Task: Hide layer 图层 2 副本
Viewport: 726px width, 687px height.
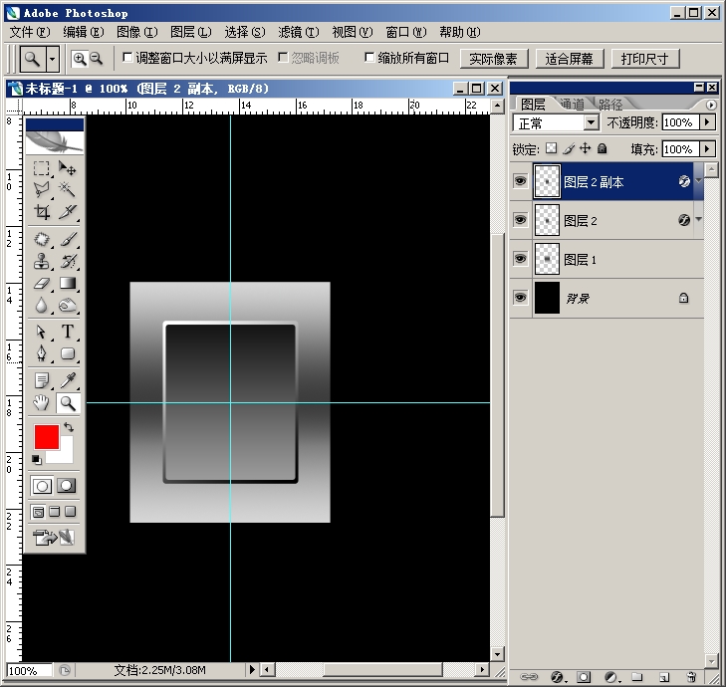Action: [x=521, y=180]
